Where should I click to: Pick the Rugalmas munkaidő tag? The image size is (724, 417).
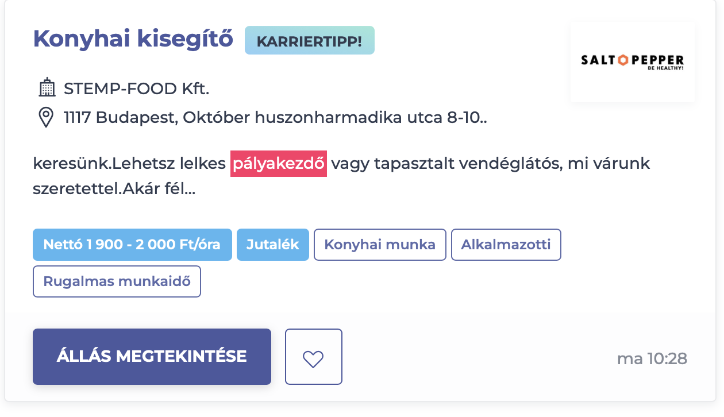pos(117,281)
